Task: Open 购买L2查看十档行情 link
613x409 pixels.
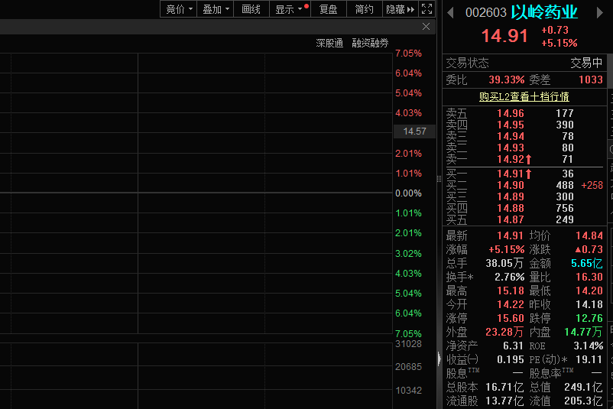Action: pyautogui.click(x=524, y=96)
